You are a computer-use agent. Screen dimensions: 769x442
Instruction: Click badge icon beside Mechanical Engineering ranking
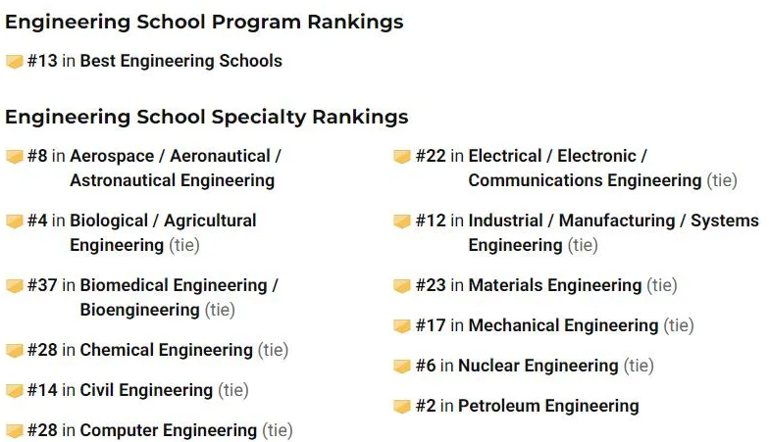(402, 326)
